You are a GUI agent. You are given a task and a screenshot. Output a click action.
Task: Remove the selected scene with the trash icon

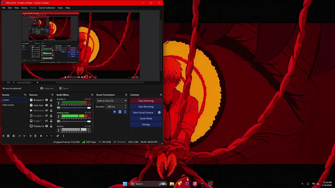[x=8, y=136]
